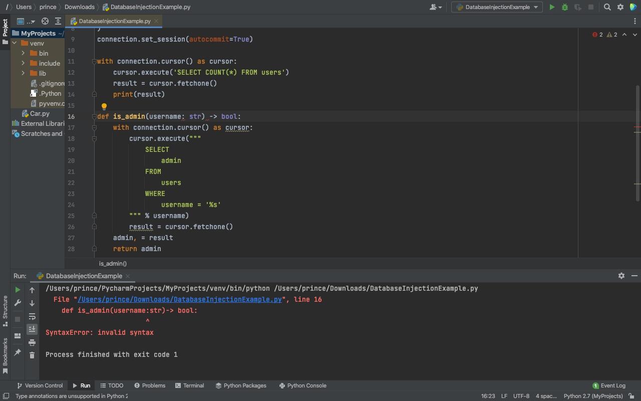641x401 pixels.
Task: Expand the lib folder
Action: point(23,73)
